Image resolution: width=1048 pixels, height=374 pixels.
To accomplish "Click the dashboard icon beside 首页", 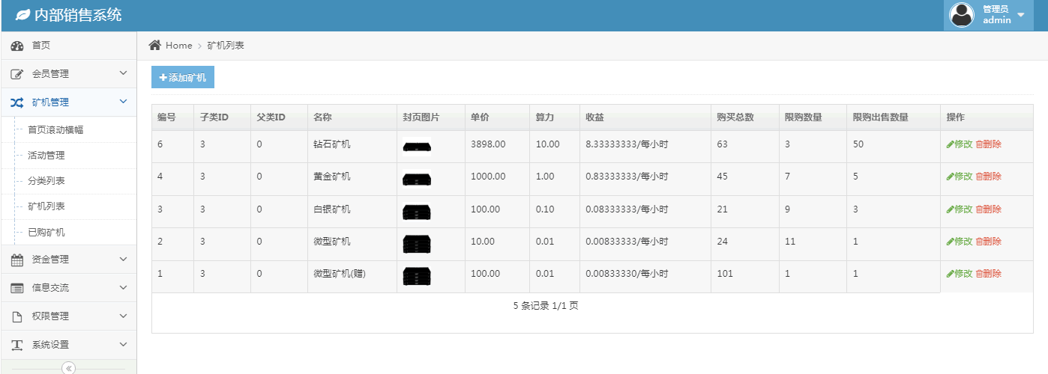I will (x=17, y=46).
